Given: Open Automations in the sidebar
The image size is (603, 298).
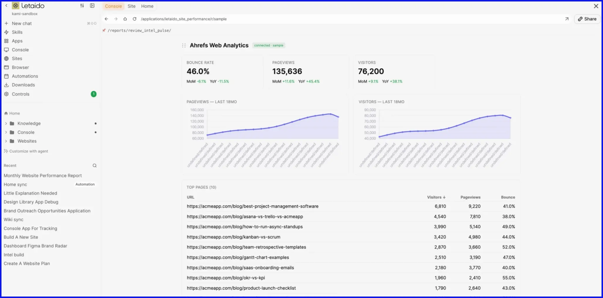Looking at the screenshot, I should click(x=25, y=76).
